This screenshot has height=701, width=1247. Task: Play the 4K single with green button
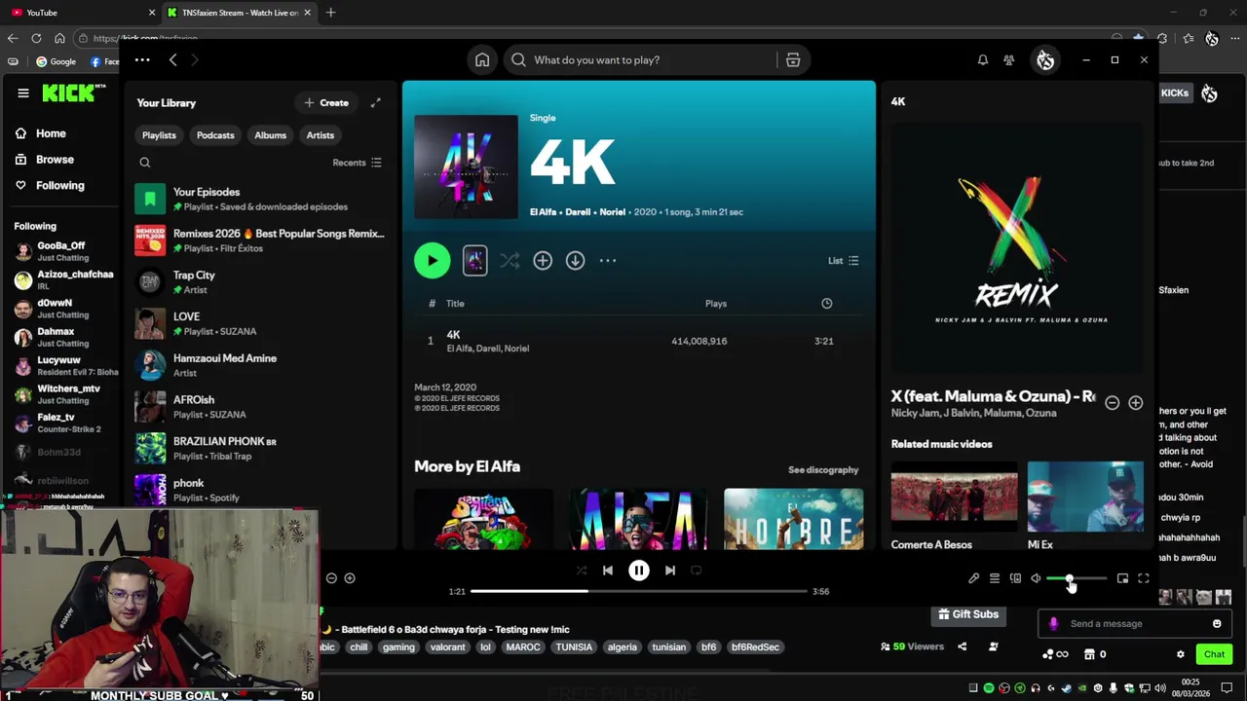432,260
